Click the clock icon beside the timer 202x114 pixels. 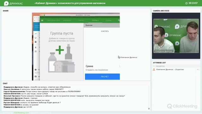pos(187,3)
